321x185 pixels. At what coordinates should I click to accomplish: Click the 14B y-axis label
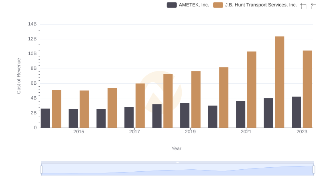[x=33, y=24]
